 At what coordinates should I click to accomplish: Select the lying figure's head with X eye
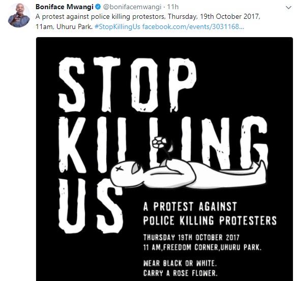[x=126, y=172]
